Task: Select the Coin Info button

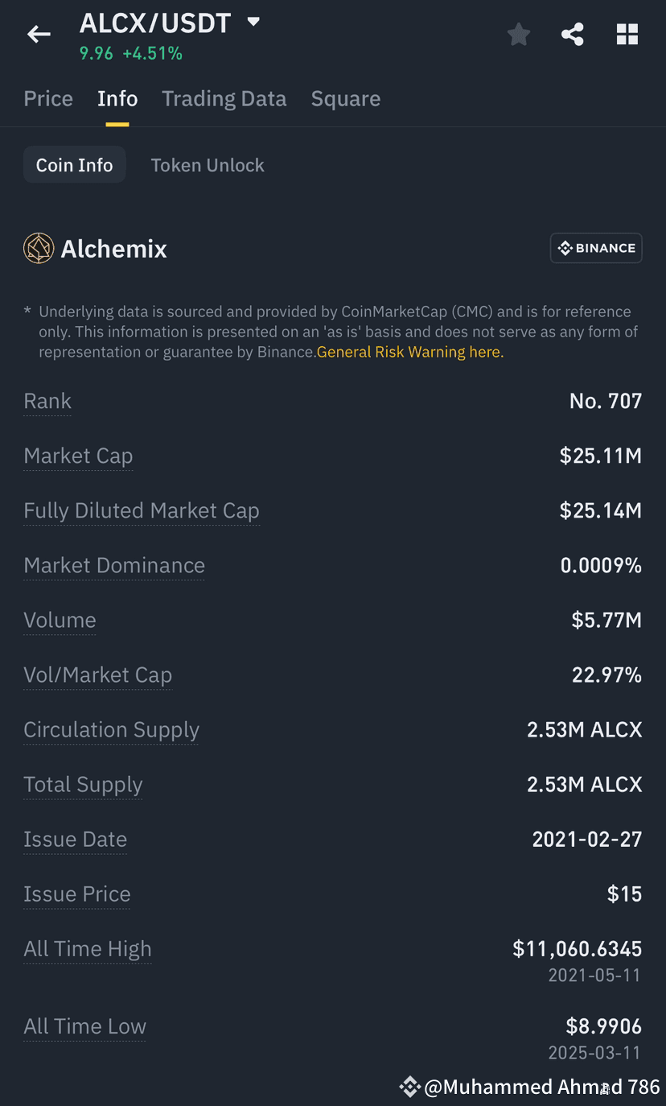Action: pos(74,165)
